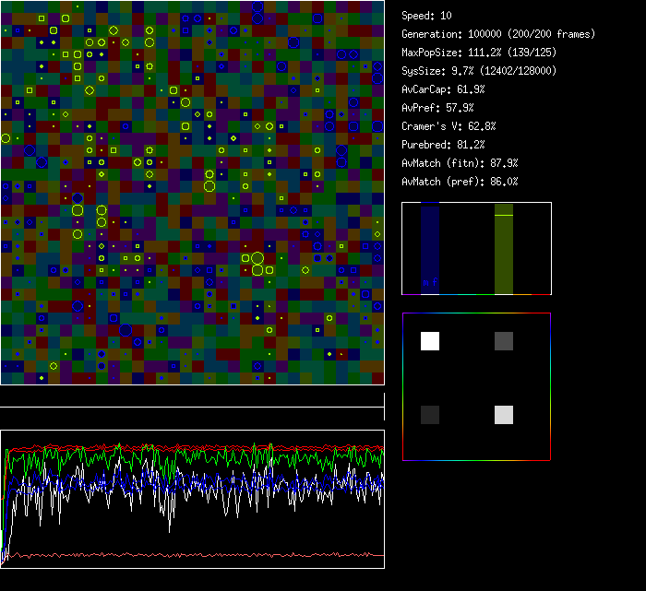Click the AvCarCap percentage value
646x591 pixels.
point(469,89)
